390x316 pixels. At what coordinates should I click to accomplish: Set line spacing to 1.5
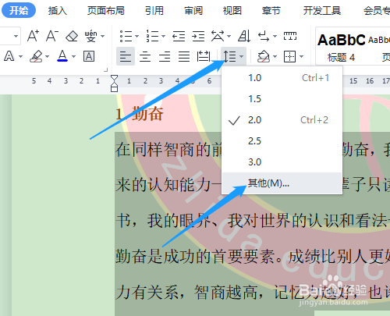click(x=282, y=99)
